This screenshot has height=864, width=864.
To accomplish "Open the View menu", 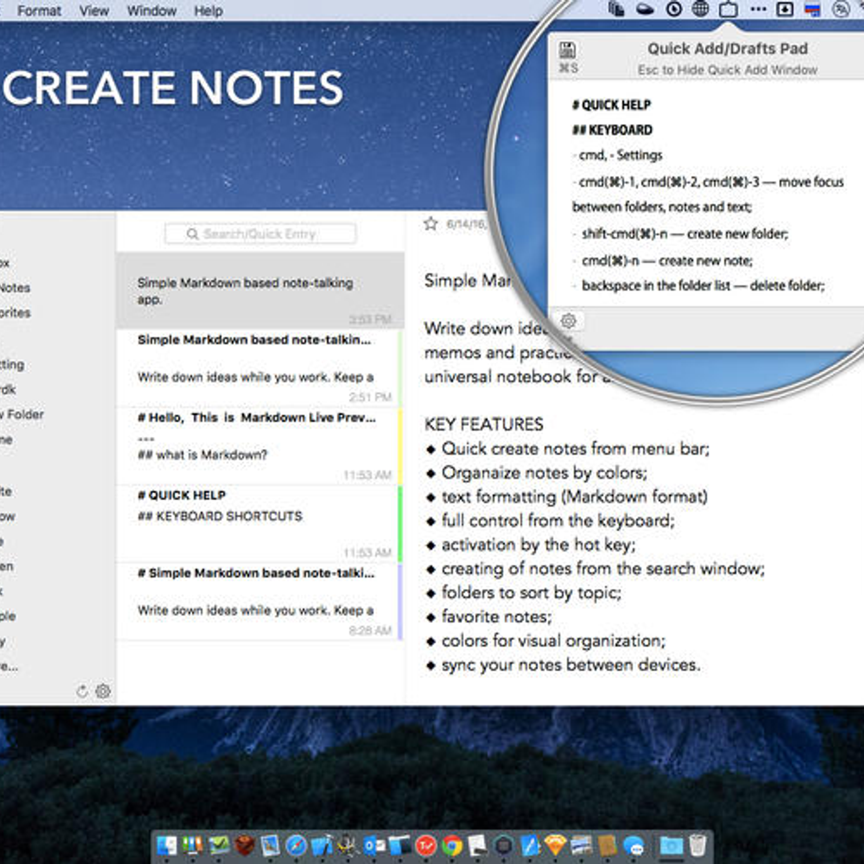I will [x=94, y=11].
